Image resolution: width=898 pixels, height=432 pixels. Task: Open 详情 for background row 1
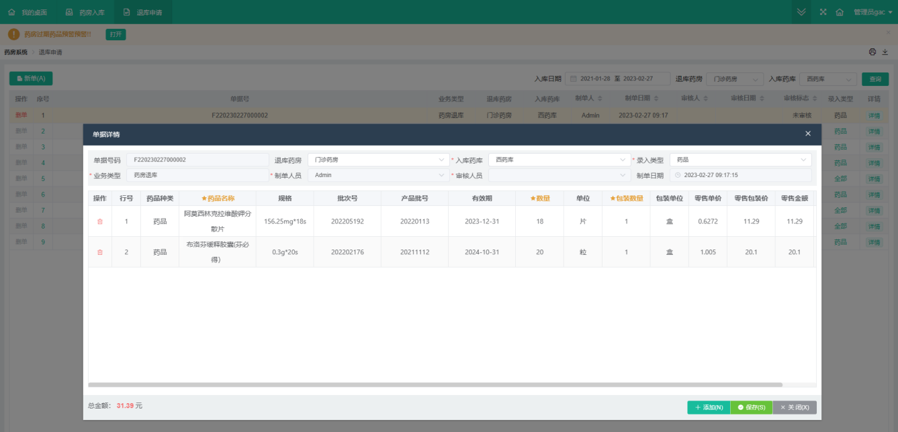pos(874,115)
